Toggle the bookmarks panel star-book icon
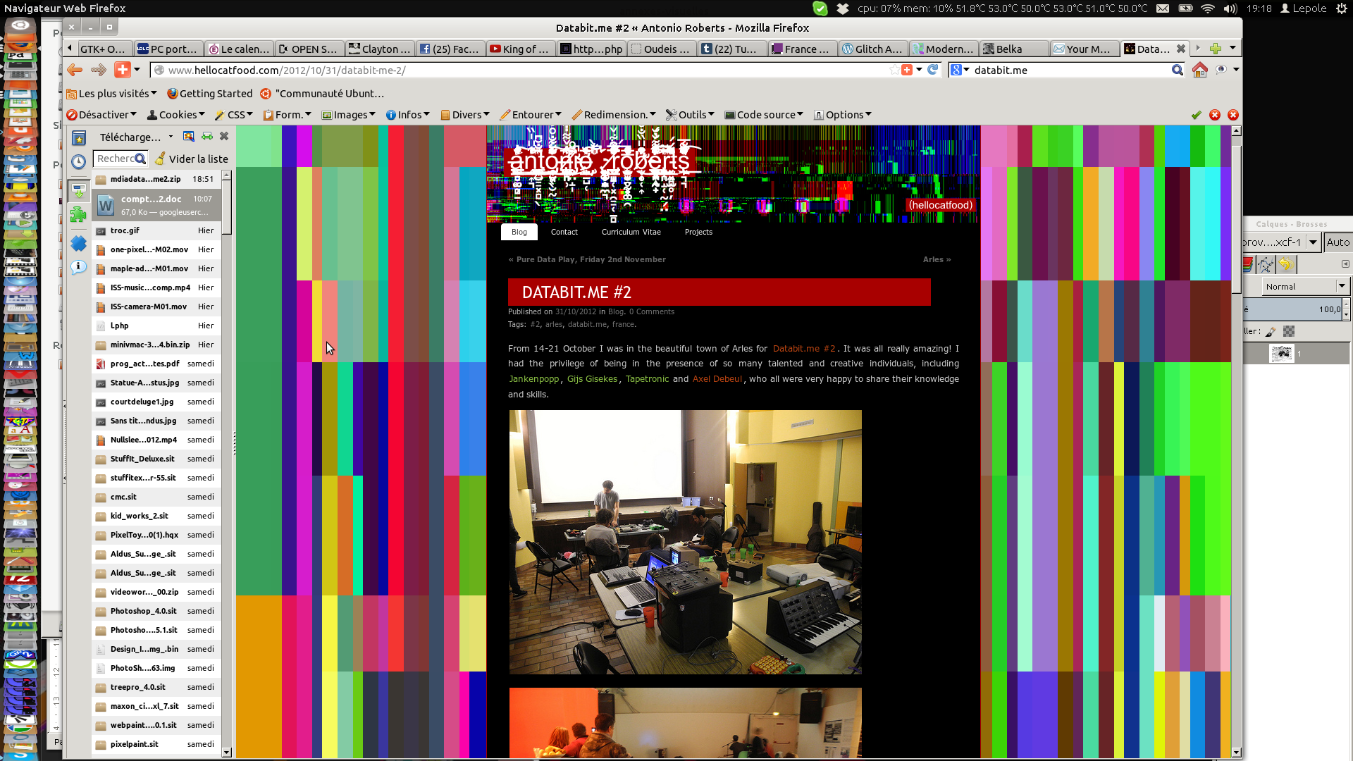This screenshot has height=761, width=1353. 78,138
